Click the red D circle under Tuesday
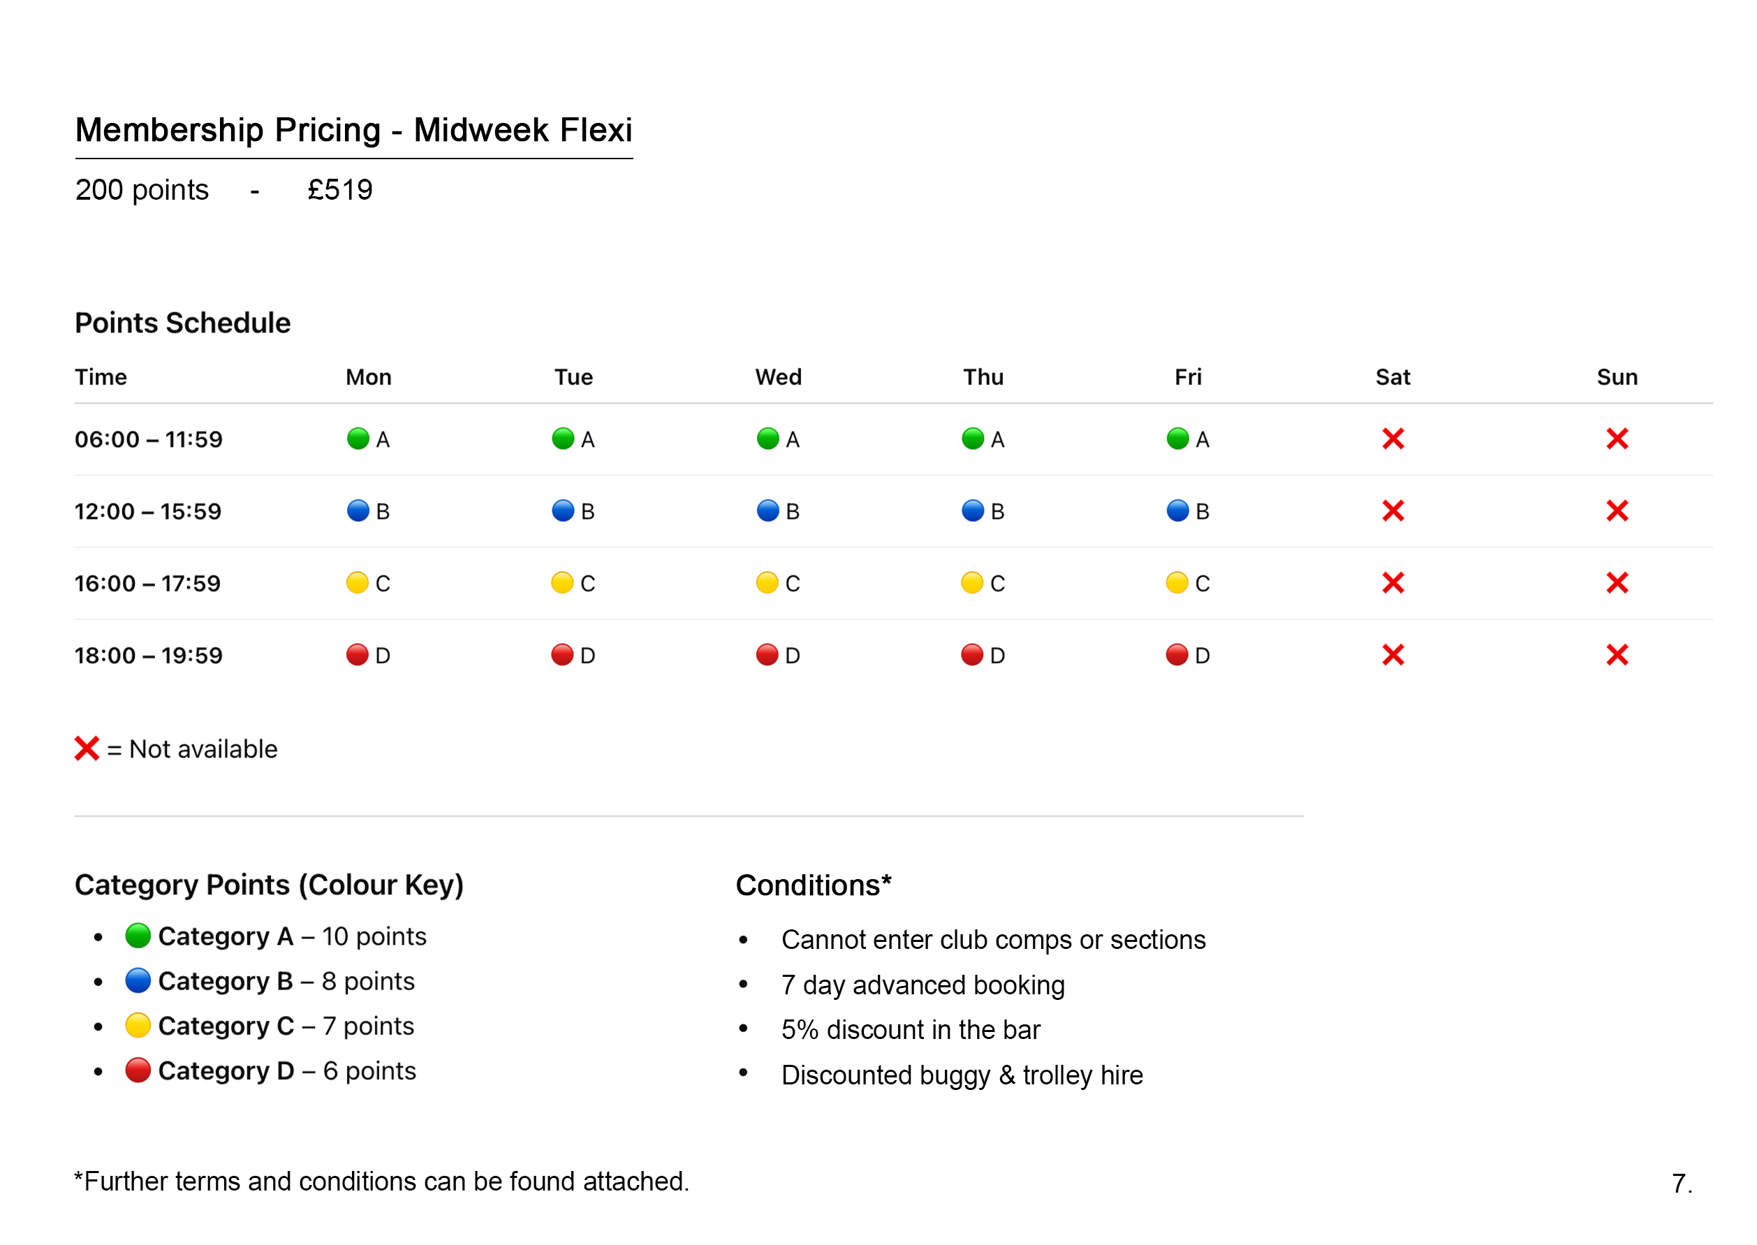 pyautogui.click(x=563, y=655)
